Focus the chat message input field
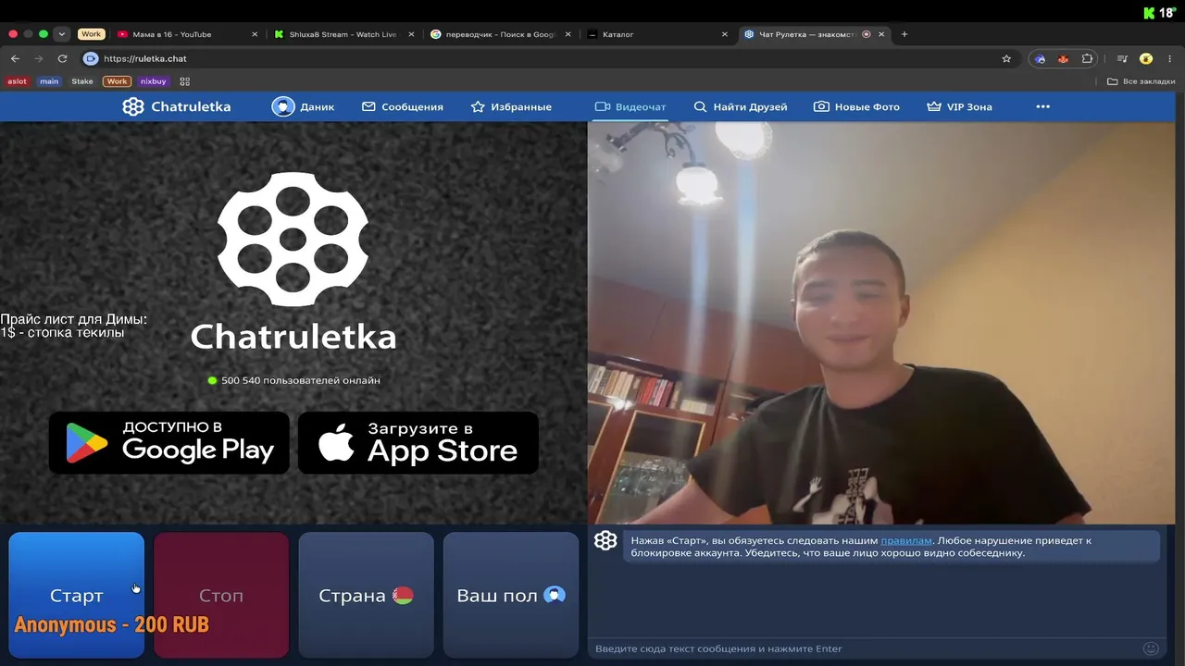1185x666 pixels. coord(866,648)
